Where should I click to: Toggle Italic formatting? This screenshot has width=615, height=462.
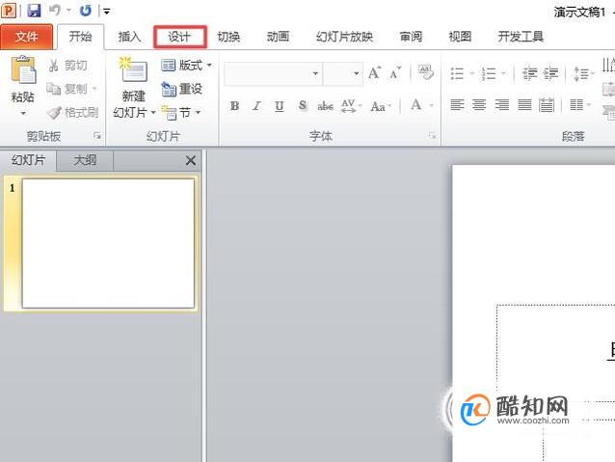[256, 105]
